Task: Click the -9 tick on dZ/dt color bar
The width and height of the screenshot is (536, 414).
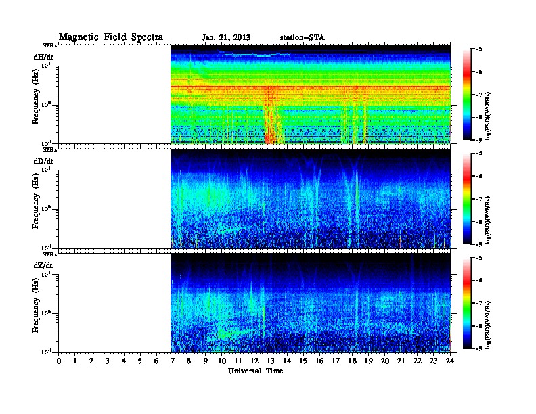Action: [x=479, y=348]
